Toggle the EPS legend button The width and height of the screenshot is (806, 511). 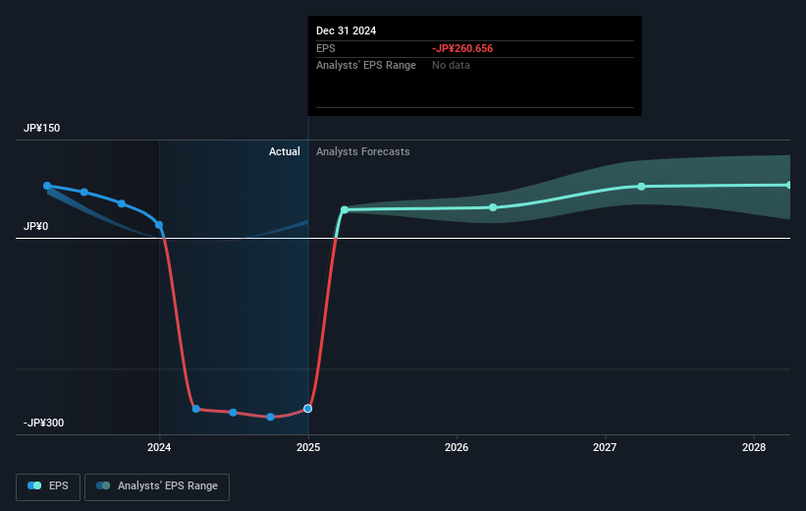(x=48, y=486)
